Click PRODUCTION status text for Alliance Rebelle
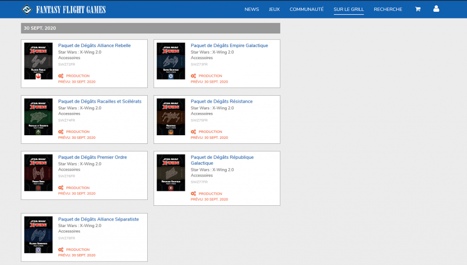Viewport: 467px width, 265px height. (78, 76)
